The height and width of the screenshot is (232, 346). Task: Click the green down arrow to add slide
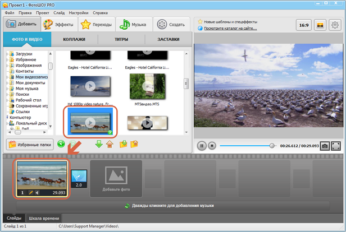click(x=99, y=144)
